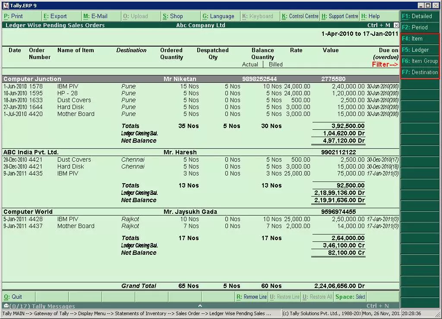Image resolution: width=442 pixels, height=319 pixels.
Task: Open the Support Centre
Action: point(340,16)
